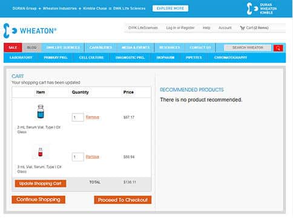The height and width of the screenshot is (218, 293).
Task: Open the Log In or Register link
Action: click(x=180, y=28)
